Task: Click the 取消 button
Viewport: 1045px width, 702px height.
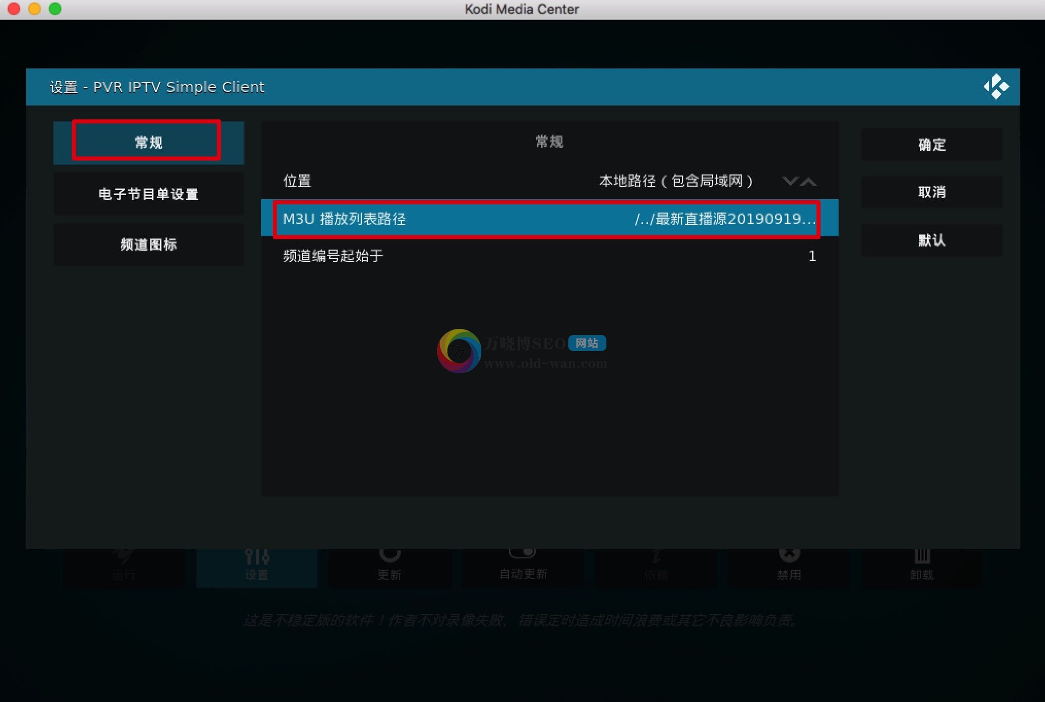Action: [932, 192]
